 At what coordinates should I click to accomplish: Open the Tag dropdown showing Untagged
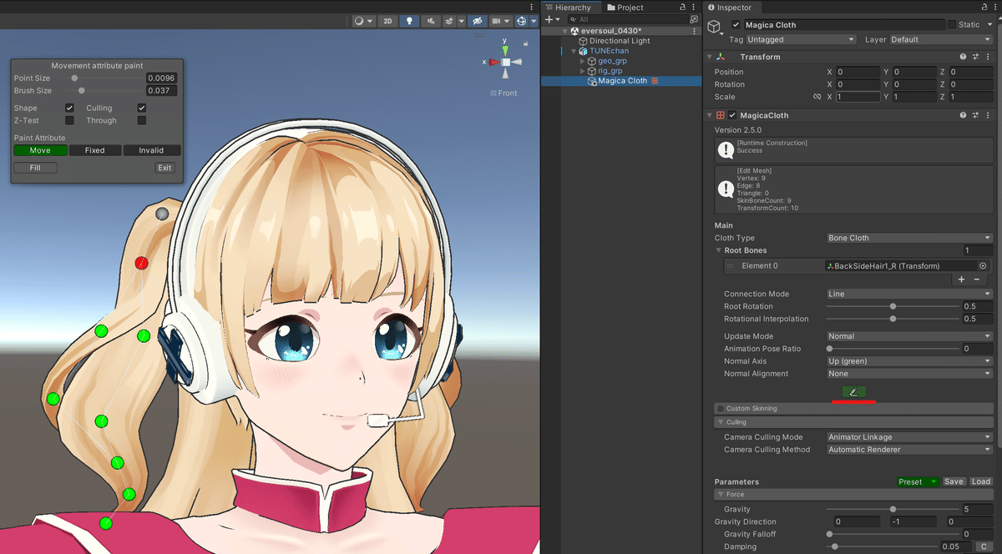pyautogui.click(x=802, y=39)
